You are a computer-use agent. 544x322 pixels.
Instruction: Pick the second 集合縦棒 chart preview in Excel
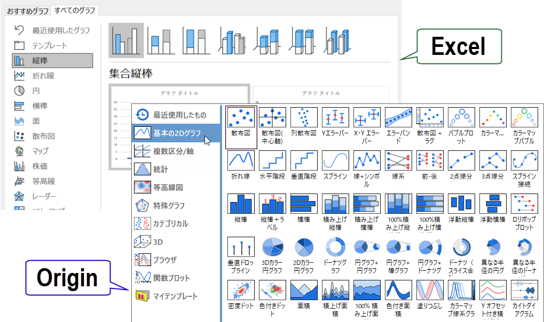(x=321, y=95)
